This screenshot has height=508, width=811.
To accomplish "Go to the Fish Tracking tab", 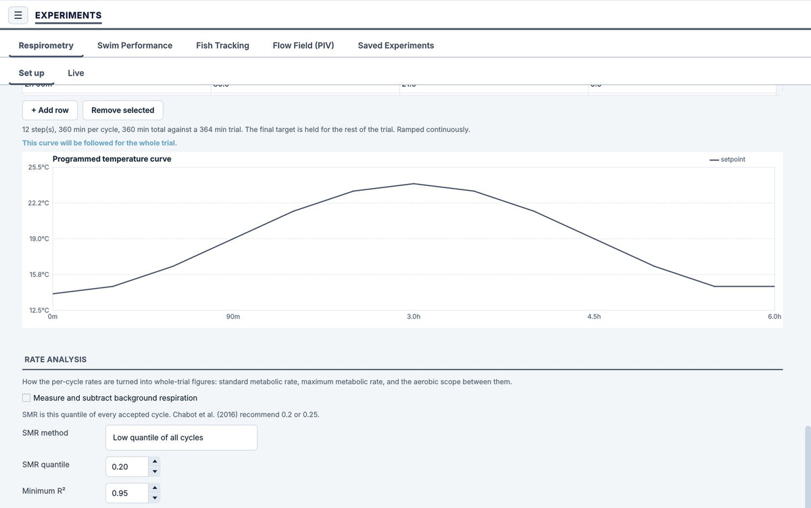I will [x=222, y=45].
